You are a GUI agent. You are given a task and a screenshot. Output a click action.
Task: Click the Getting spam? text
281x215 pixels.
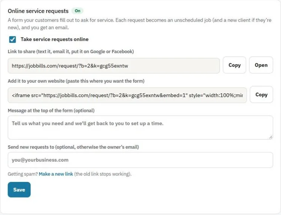(x=23, y=174)
